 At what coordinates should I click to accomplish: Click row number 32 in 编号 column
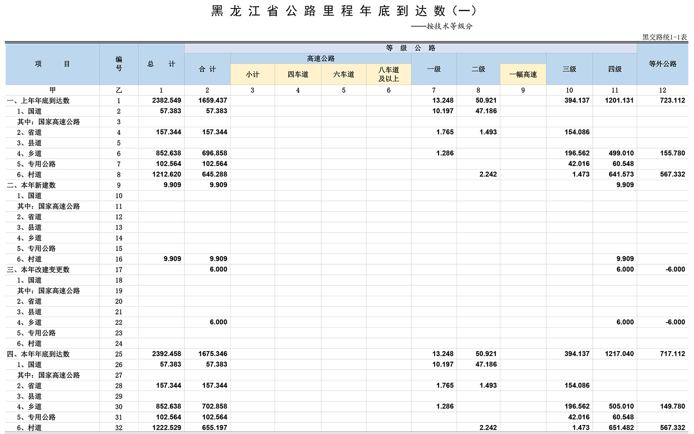click(x=119, y=428)
